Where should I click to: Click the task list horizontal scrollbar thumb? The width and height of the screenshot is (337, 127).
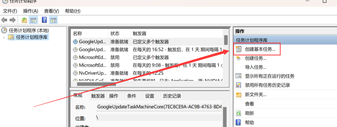96,84
